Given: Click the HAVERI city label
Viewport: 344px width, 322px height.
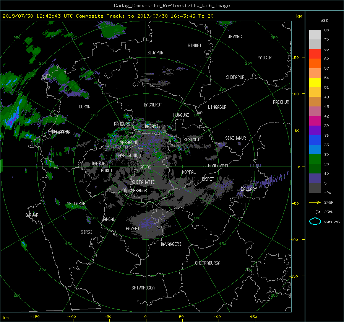Looking at the screenshot, I should pyautogui.click(x=133, y=229).
